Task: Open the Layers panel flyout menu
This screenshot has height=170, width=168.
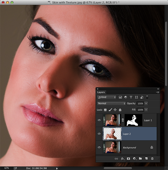Action: [x=157, y=92]
